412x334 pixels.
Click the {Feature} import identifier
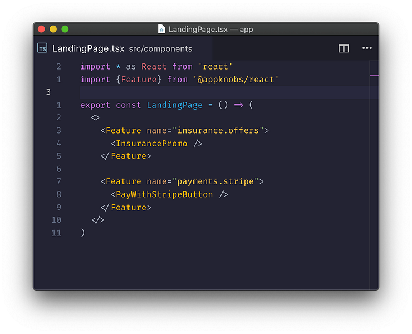pyautogui.click(x=139, y=80)
